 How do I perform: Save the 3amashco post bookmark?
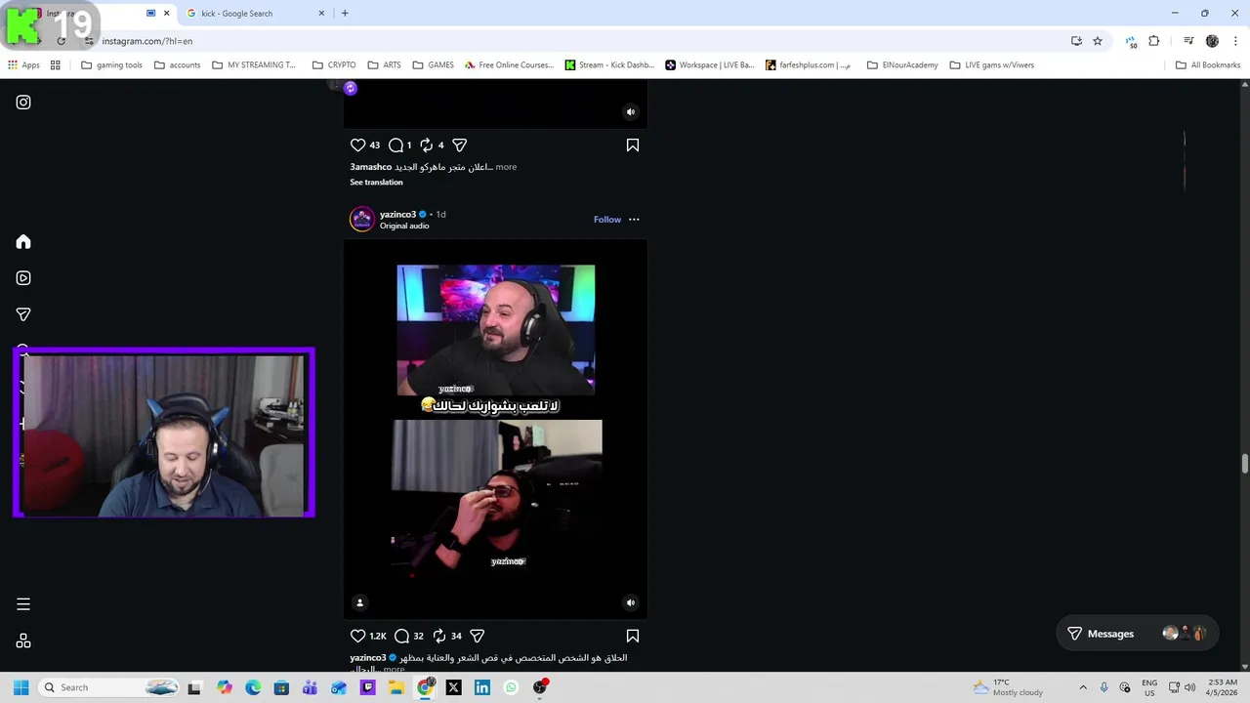pos(633,145)
